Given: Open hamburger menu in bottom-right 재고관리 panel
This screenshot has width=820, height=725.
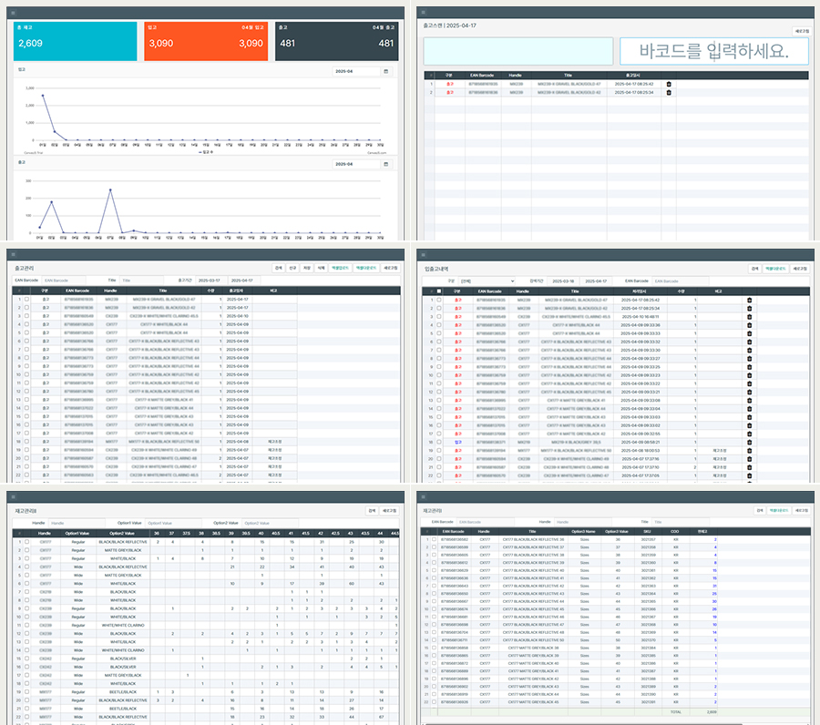Looking at the screenshot, I should point(423,496).
